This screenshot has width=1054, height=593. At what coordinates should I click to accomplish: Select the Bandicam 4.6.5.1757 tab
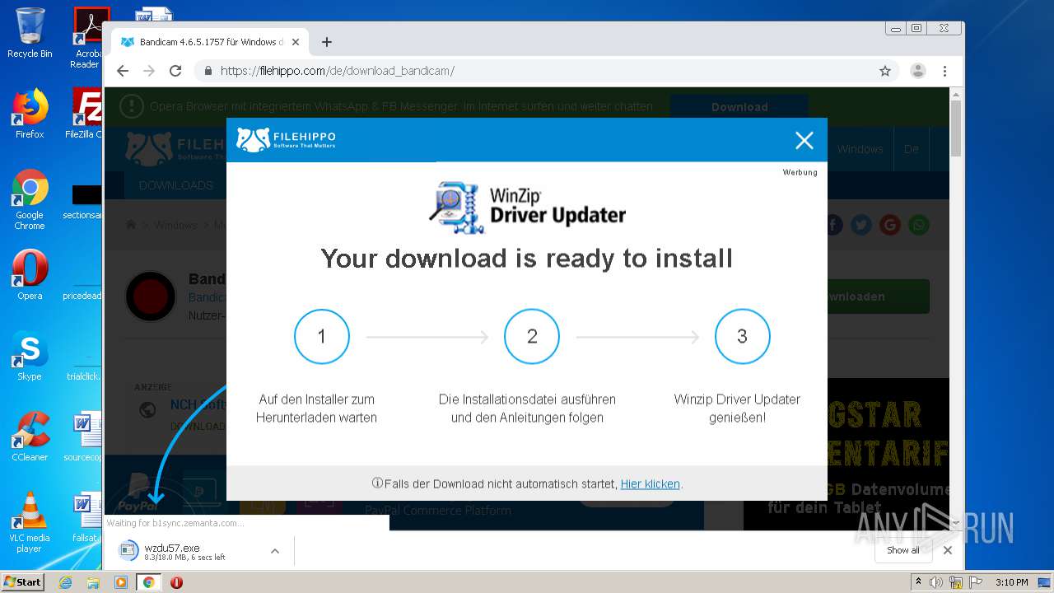(210, 42)
